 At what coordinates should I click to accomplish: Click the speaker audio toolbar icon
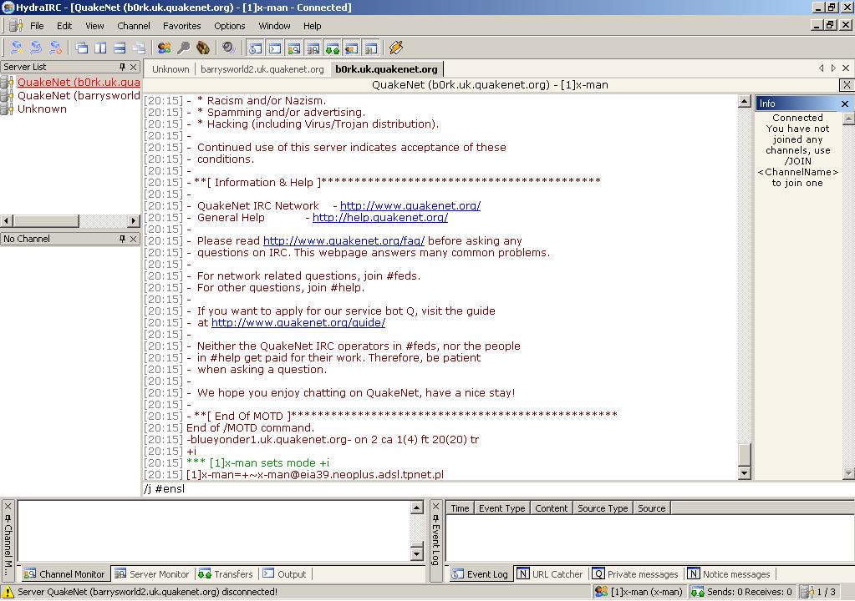(x=228, y=48)
